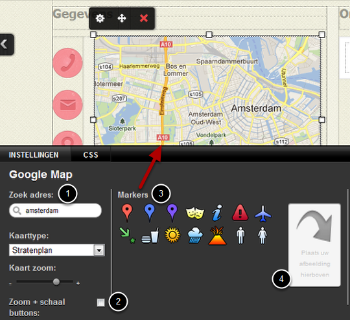Screen dimensions: 350x320
Task: Click the 'Markers' section label
Action: click(x=133, y=195)
